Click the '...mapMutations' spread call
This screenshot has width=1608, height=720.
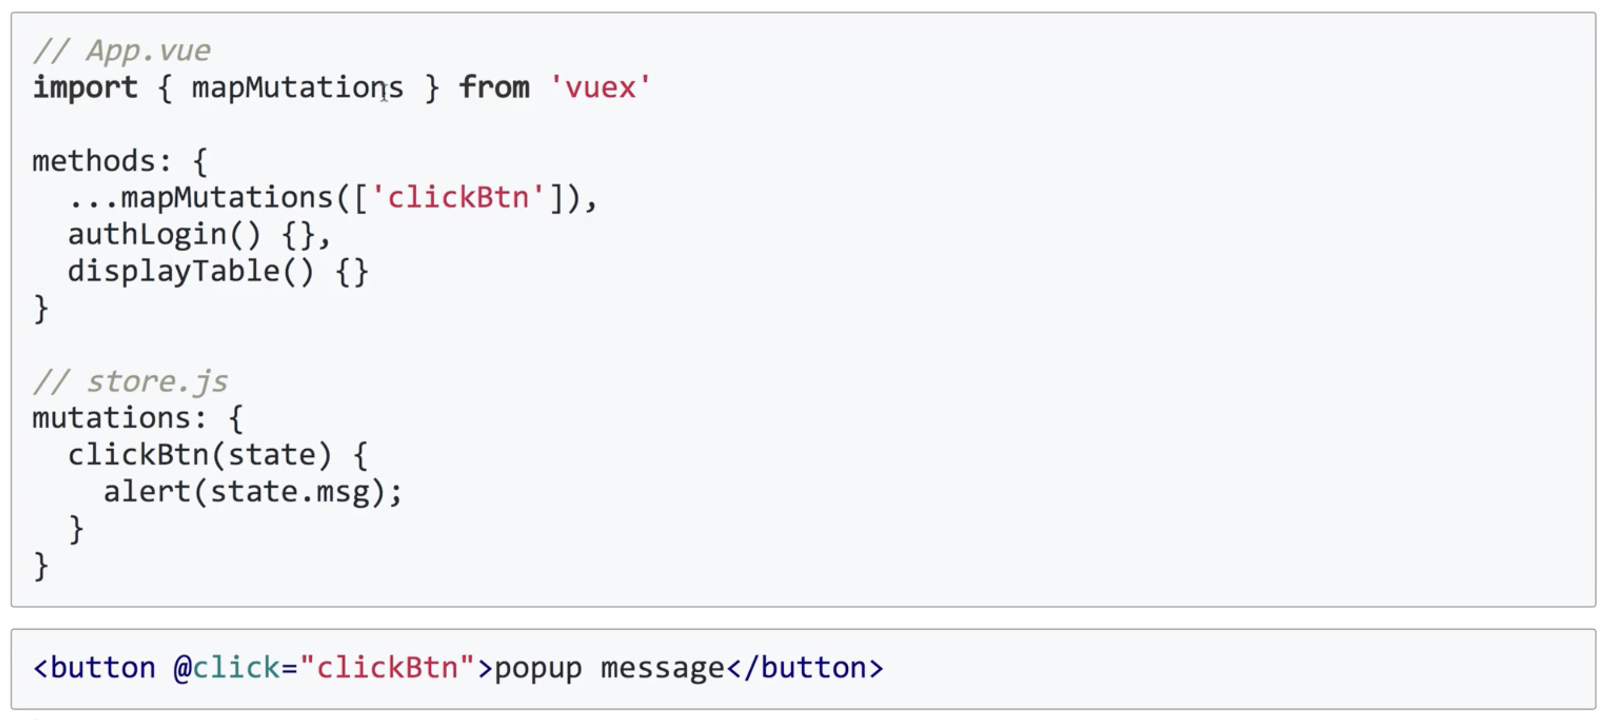click(x=200, y=198)
